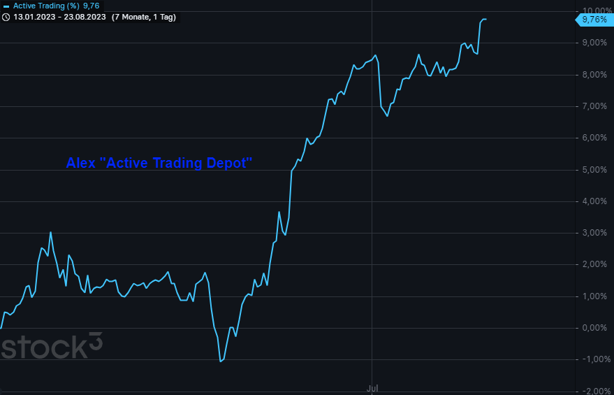Click the 6,00% axis label
614x395 pixels.
coord(595,138)
